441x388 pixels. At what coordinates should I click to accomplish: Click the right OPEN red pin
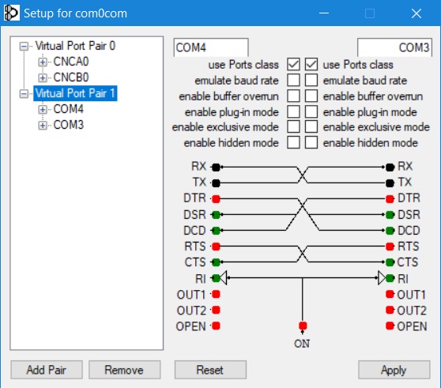click(390, 326)
